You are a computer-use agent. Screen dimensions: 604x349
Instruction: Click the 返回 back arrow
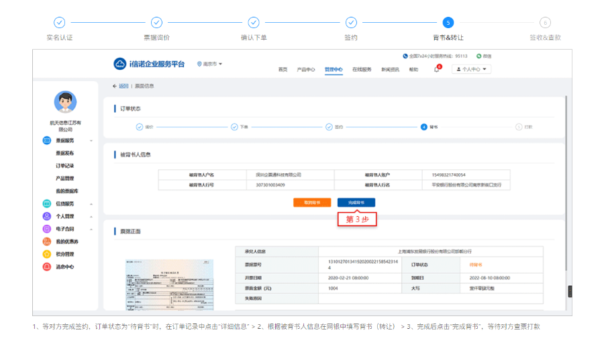point(115,86)
